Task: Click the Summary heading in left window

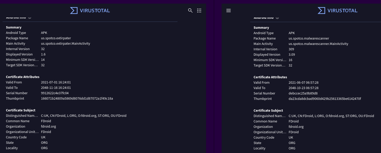Action: [14, 27]
